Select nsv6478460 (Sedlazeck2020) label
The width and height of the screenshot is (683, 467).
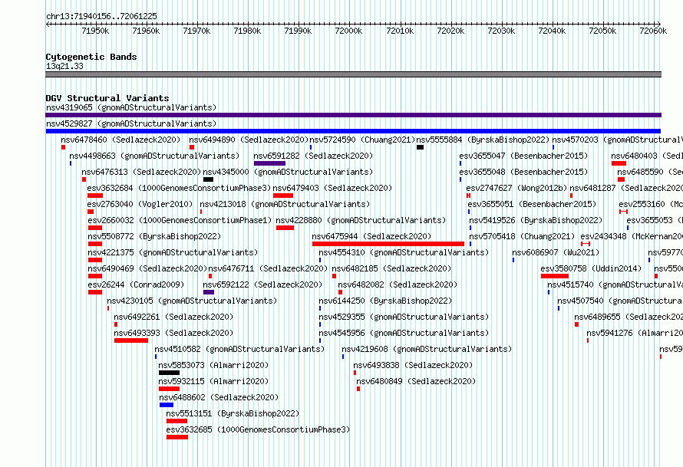pos(120,140)
